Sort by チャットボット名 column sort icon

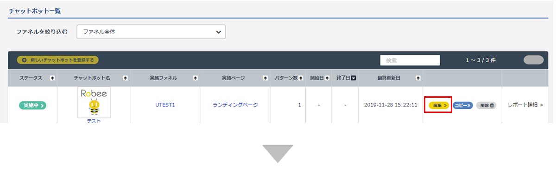125,78
